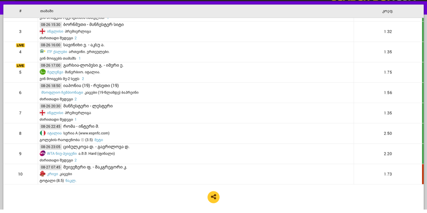427x213 pixels.
Task: Click the თამაში column header
Action: point(47,11)
